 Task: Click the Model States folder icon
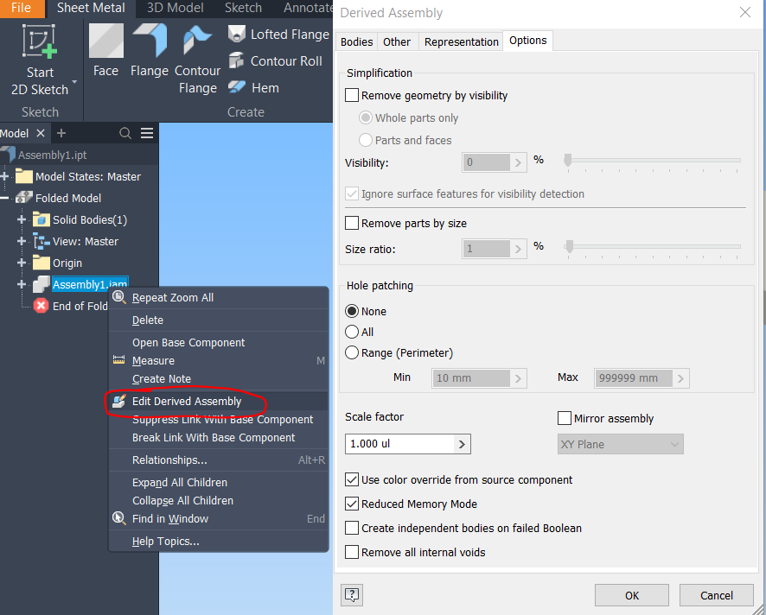24,176
